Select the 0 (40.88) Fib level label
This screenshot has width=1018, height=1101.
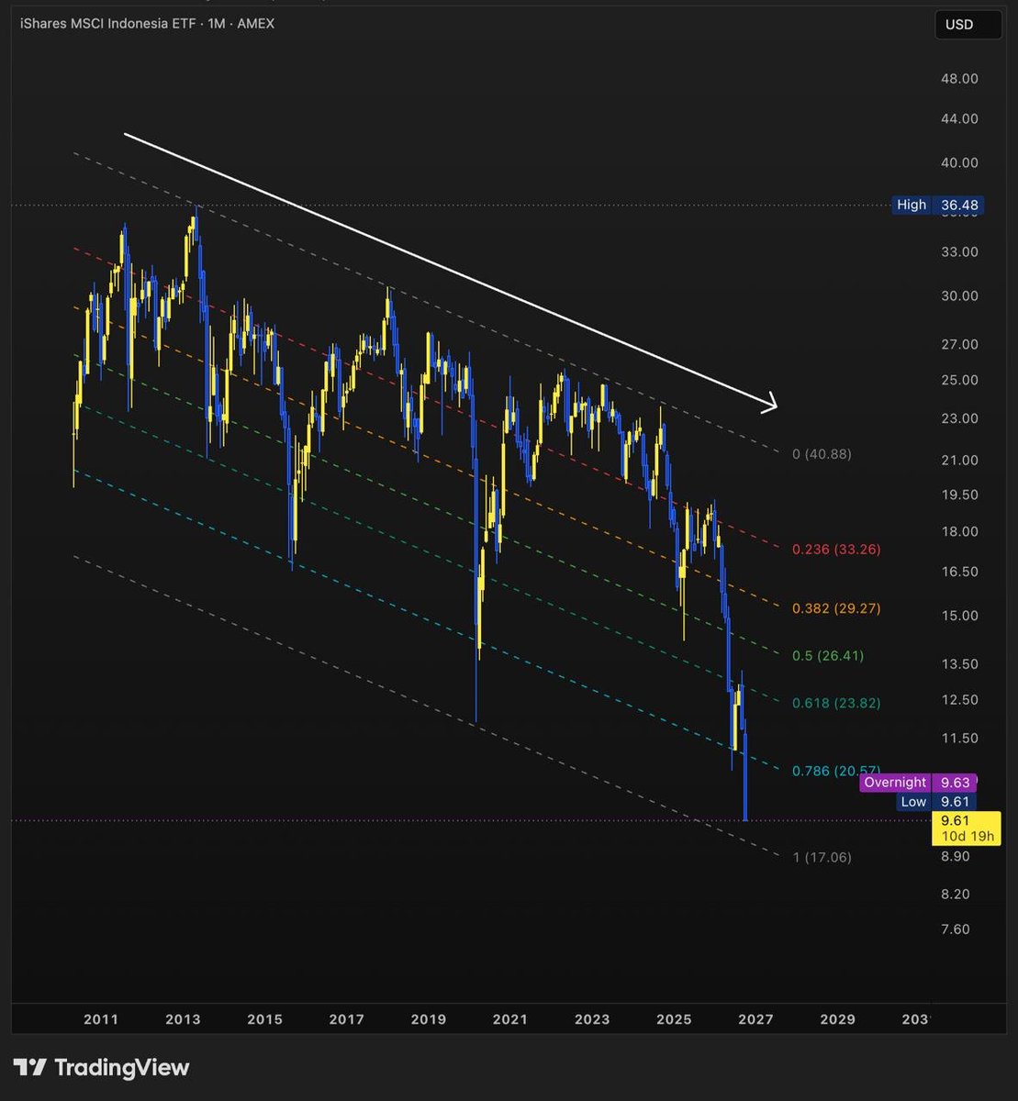(x=822, y=453)
